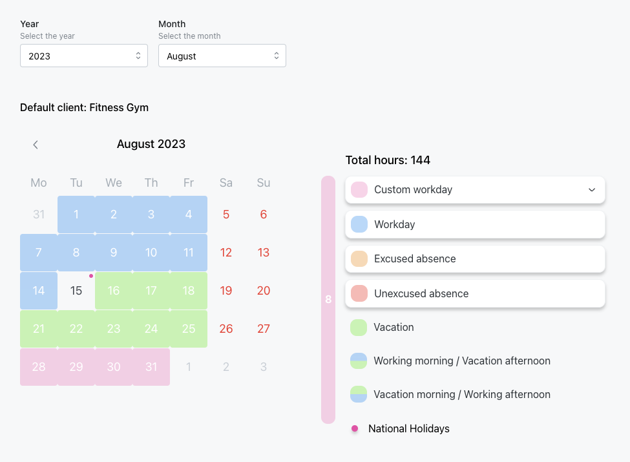Click the national holiday marker on August 15

coord(91,275)
